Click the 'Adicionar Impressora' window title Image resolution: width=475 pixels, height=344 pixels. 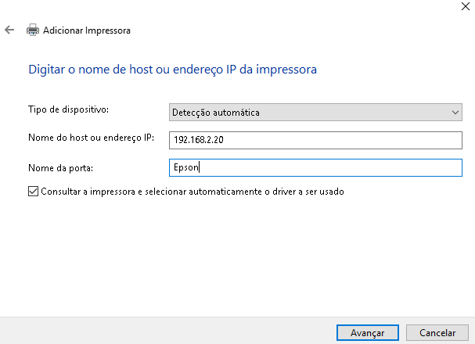click(x=87, y=30)
